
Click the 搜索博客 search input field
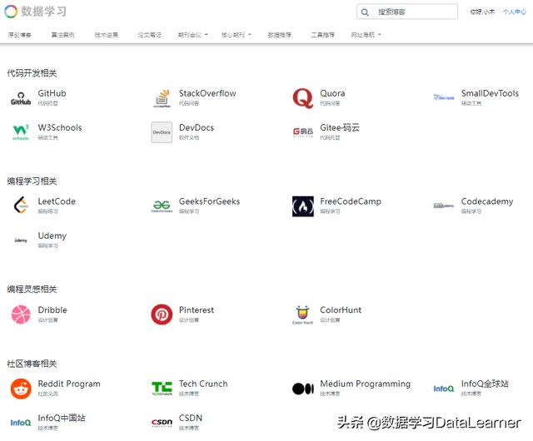pos(407,12)
